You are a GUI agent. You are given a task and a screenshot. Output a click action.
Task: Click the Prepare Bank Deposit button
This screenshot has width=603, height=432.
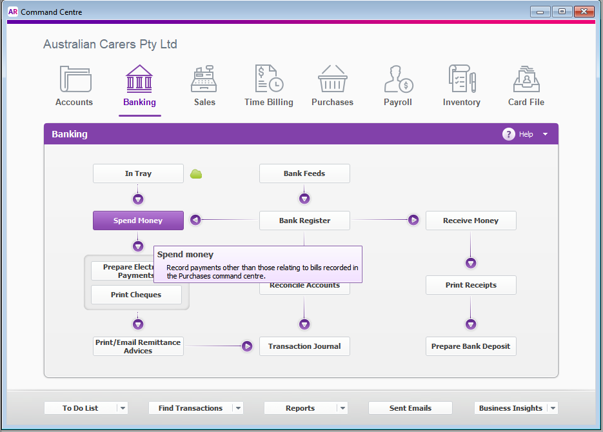point(471,346)
